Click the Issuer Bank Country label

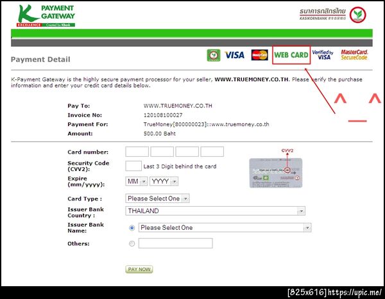point(86,212)
